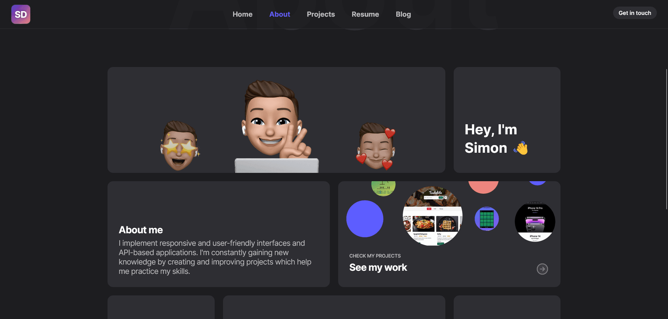
Task: Open the Projects page from navigation
Action: pyautogui.click(x=321, y=14)
